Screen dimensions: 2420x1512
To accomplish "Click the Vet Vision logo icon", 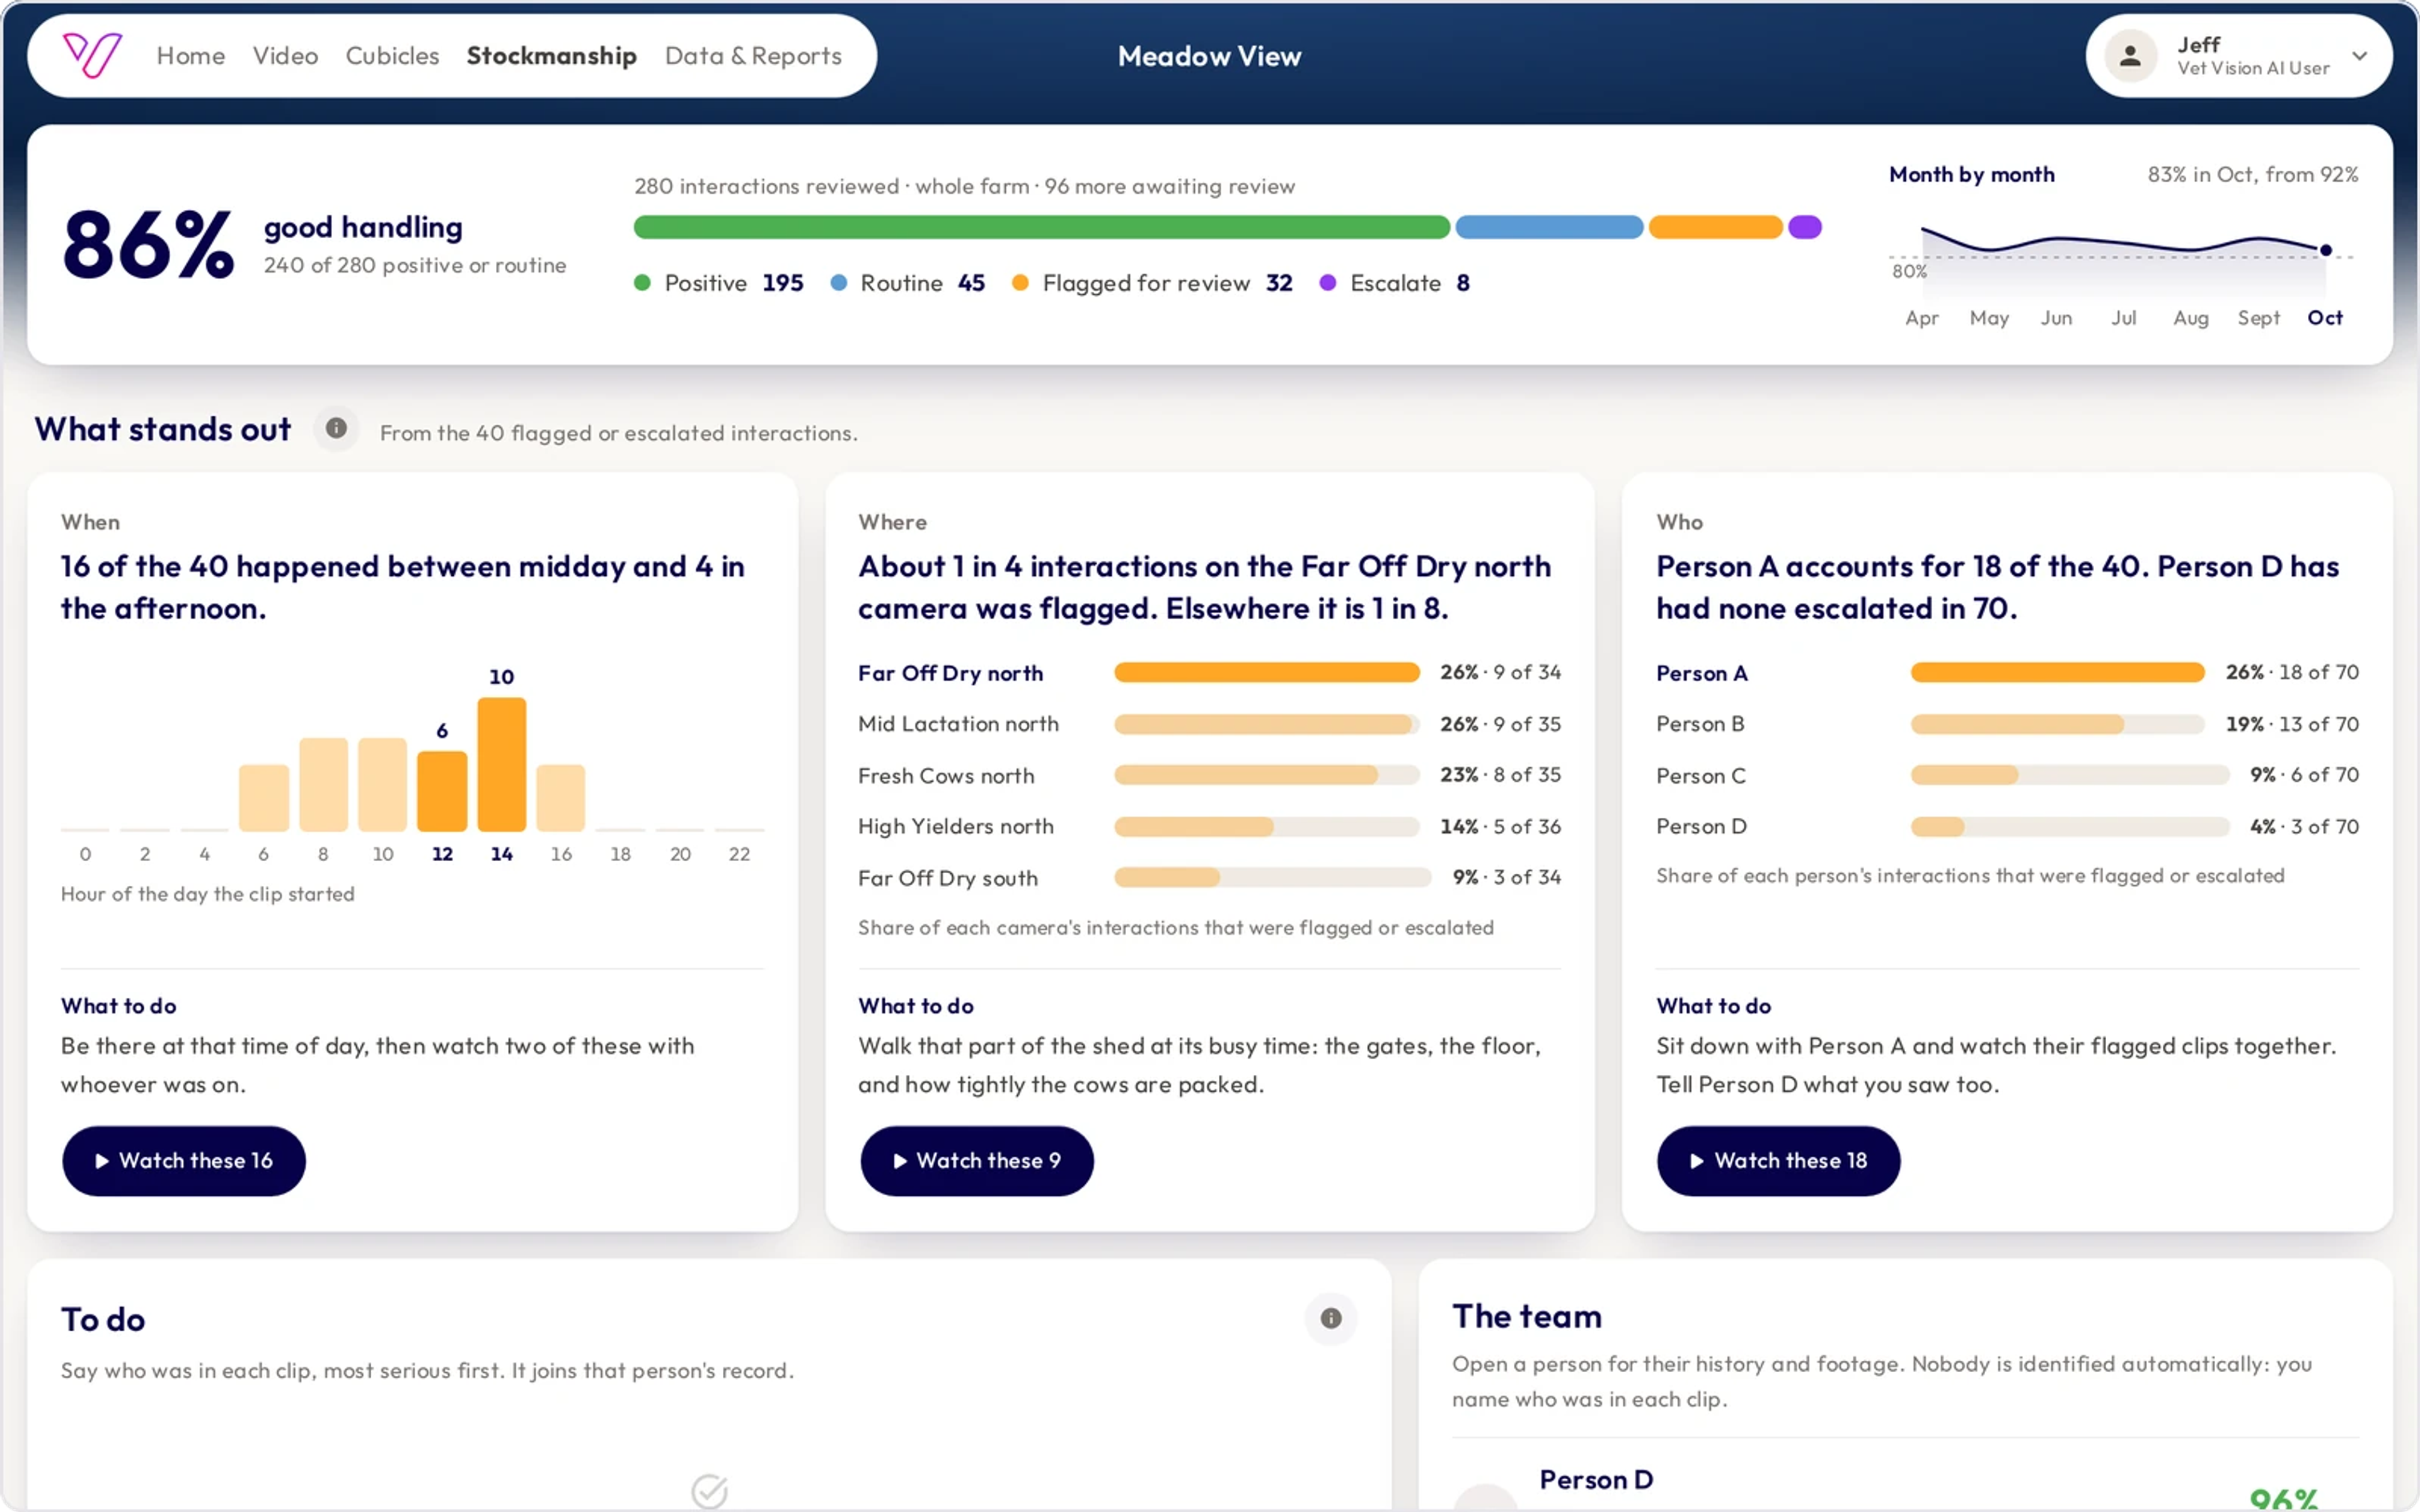I will pos(92,55).
